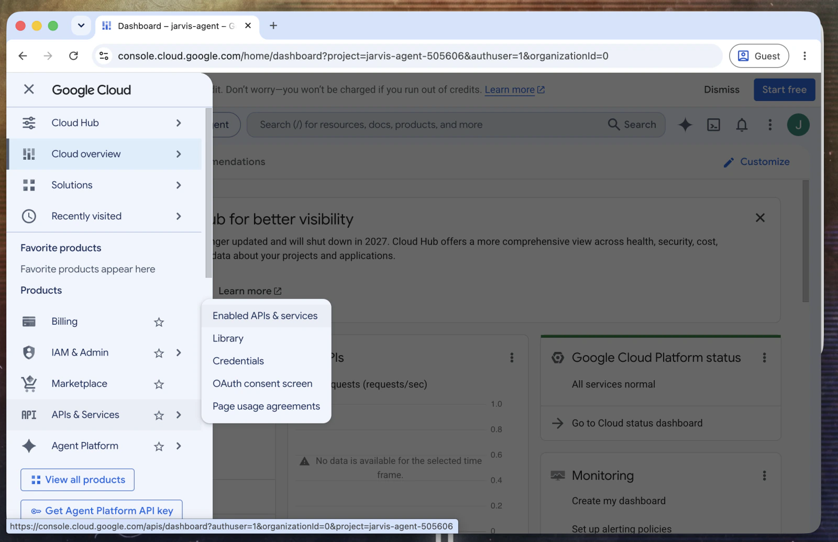Image resolution: width=838 pixels, height=542 pixels.
Task: Click the Agent Platform sparkle icon
Action: tap(29, 446)
